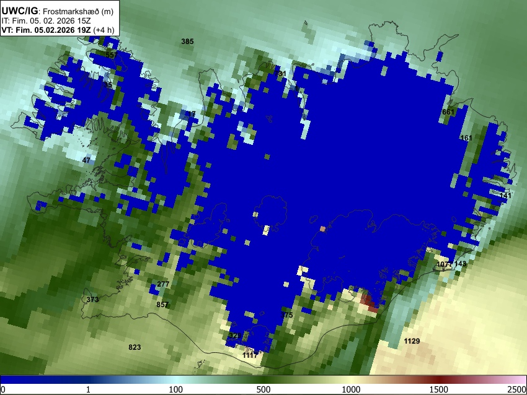
Task: Click the map value 161
Action: (466, 138)
